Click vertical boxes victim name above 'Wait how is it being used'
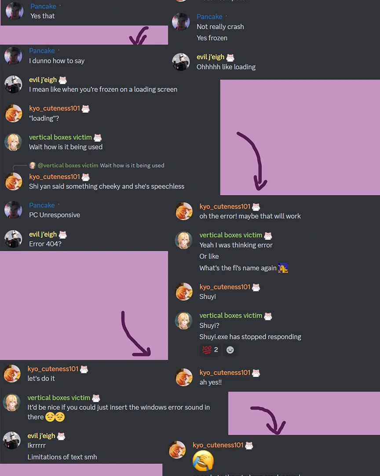The height and width of the screenshot is (476, 380). point(60,137)
